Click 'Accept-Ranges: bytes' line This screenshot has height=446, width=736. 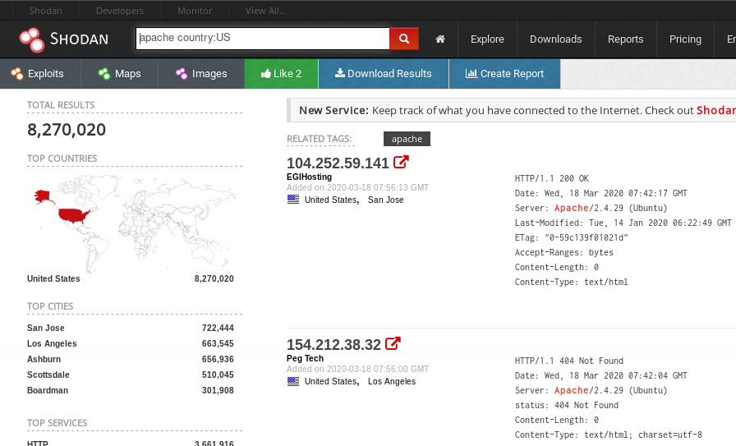[563, 252]
